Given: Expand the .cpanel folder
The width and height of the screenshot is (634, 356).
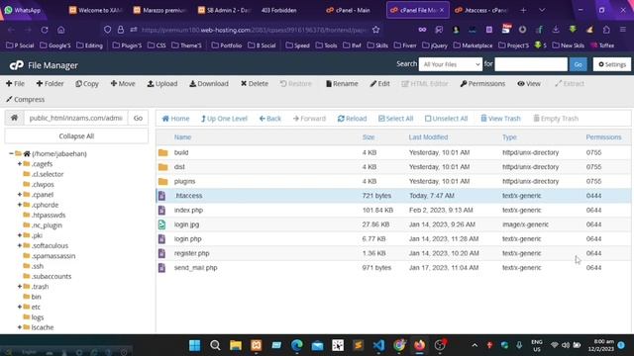Looking at the screenshot, I should tap(20, 194).
